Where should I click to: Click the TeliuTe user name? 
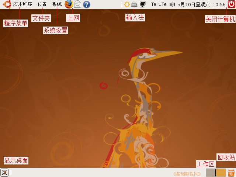tap(159, 4)
